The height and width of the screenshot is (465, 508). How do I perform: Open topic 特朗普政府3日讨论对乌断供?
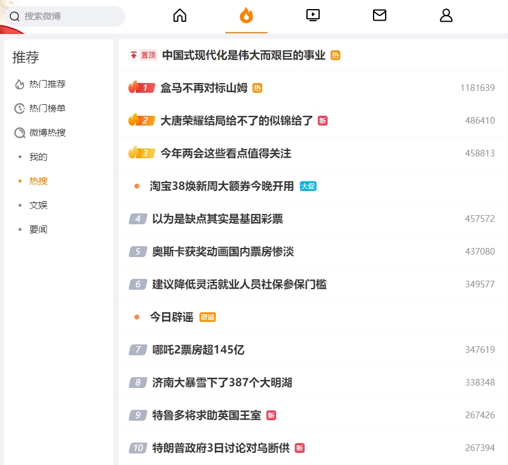(x=221, y=448)
